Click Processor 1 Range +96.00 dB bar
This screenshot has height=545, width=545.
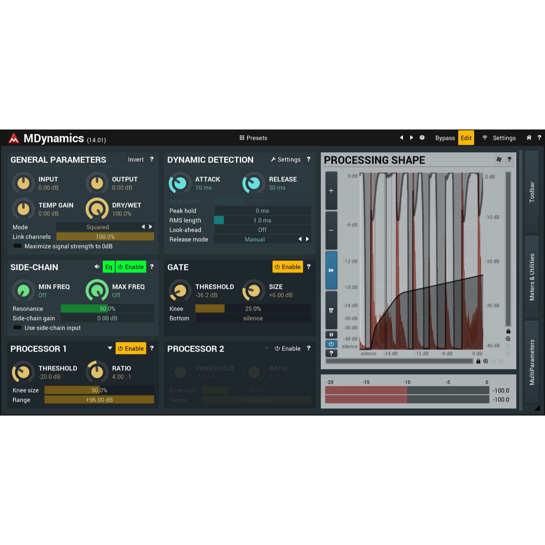pos(99,400)
